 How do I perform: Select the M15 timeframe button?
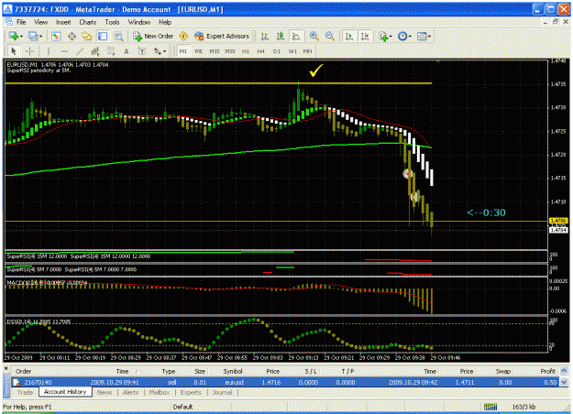215,51
